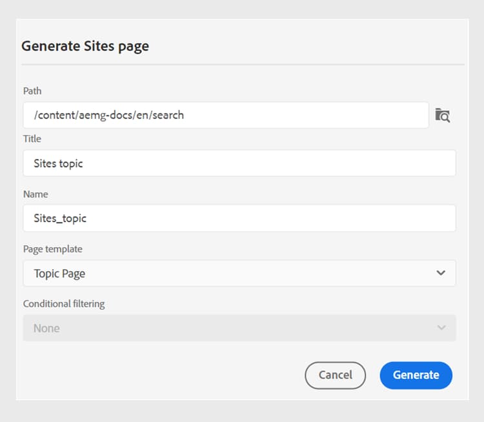
Task: Select the Topic Page value text
Action: [x=59, y=274]
